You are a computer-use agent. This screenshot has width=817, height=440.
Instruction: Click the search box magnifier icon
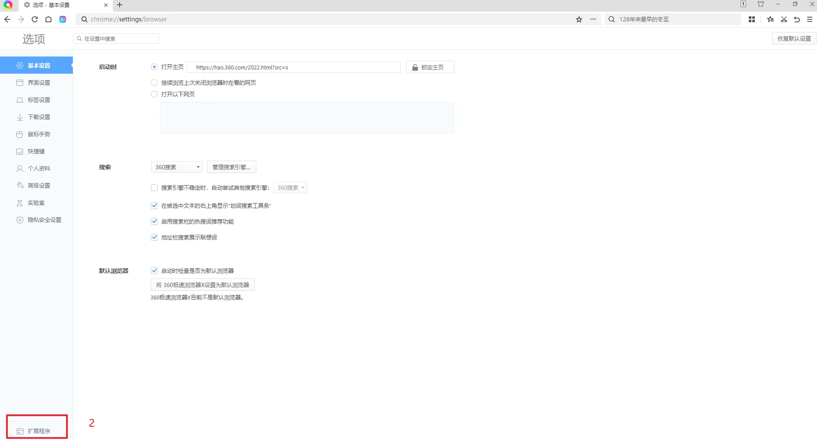(612, 19)
